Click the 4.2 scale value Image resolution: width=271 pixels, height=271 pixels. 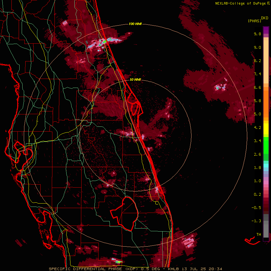click(257, 128)
